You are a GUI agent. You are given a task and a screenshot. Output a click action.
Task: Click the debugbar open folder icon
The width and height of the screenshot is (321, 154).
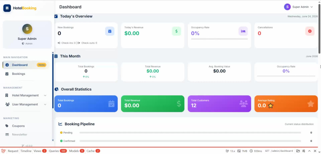[x=298, y=151]
